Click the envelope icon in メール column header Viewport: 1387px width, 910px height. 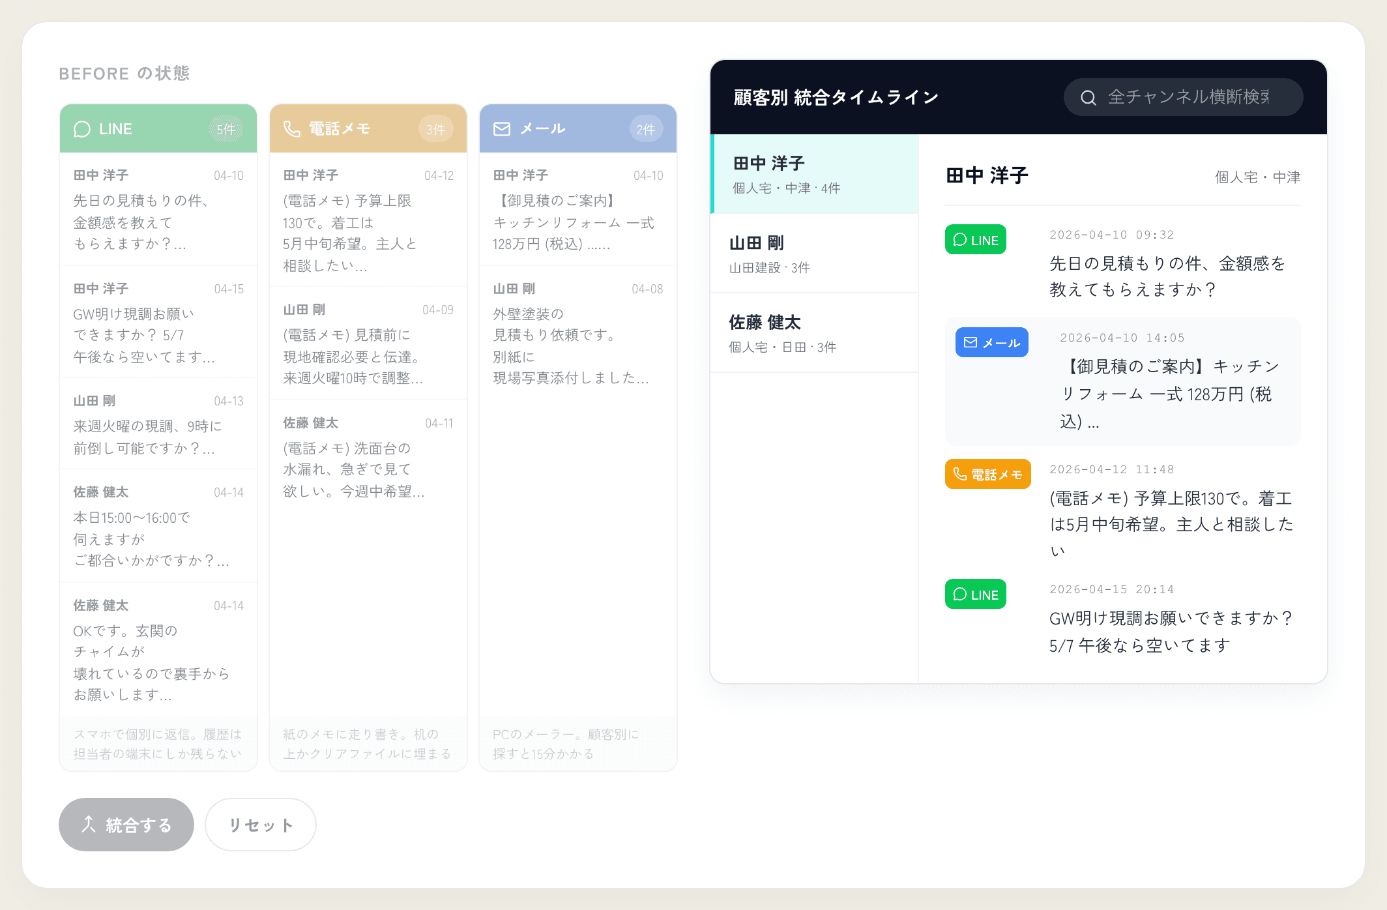(502, 129)
